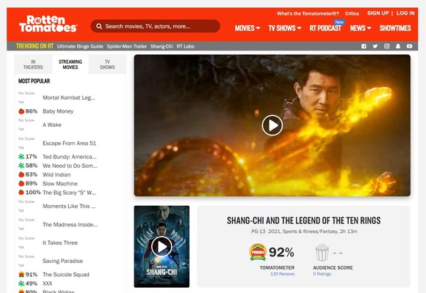This screenshot has height=293, width=426.
Task: Click the Most Popular heading
Action: point(34,81)
